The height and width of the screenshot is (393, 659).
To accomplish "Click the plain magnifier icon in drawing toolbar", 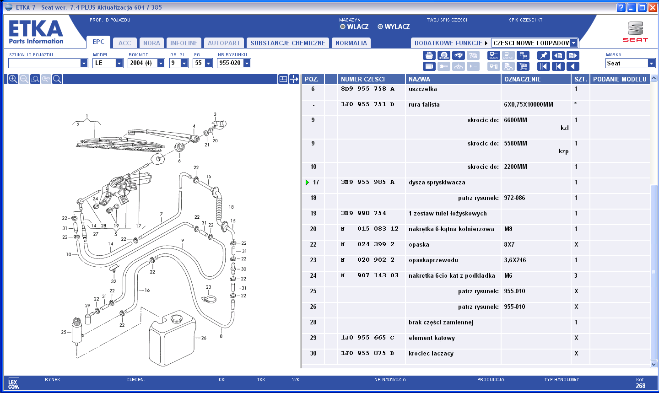I will tap(57, 79).
